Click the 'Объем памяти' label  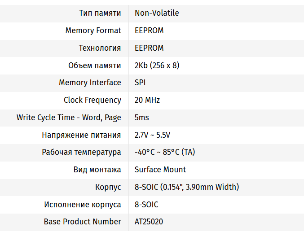click(94, 66)
